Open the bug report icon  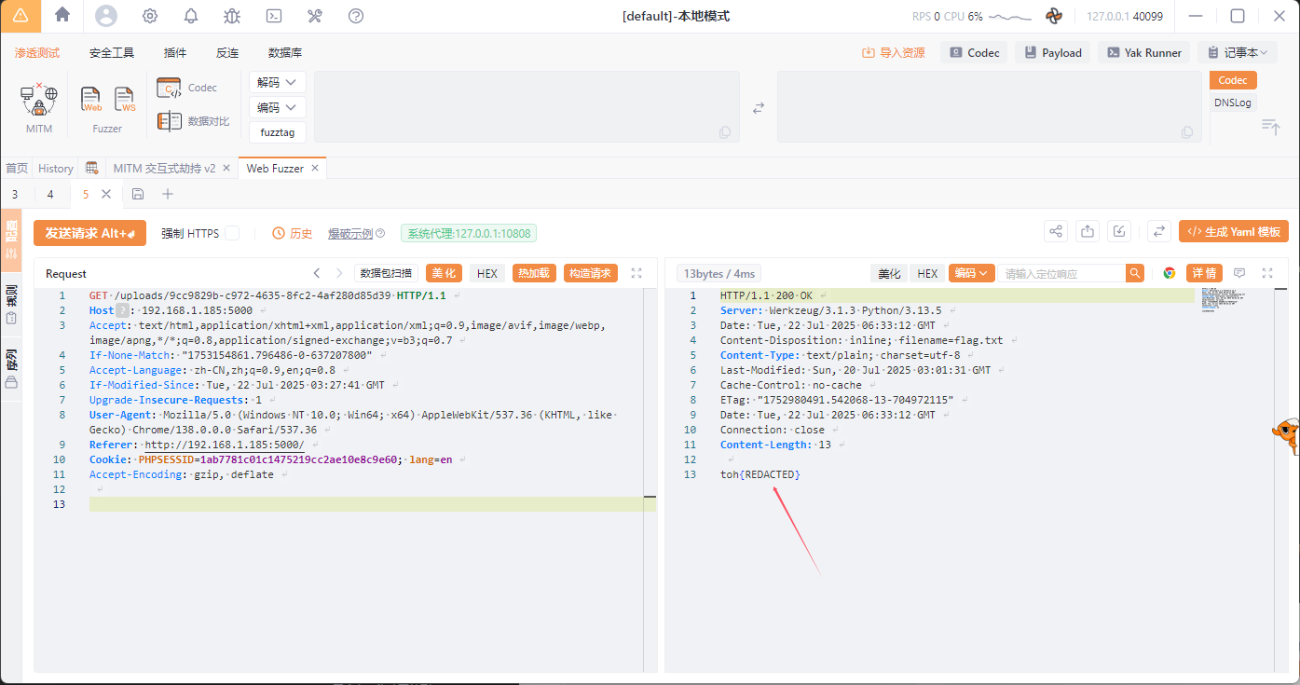click(x=232, y=16)
